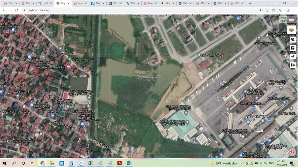Open Excel from the Windows taskbar

(x=90, y=163)
